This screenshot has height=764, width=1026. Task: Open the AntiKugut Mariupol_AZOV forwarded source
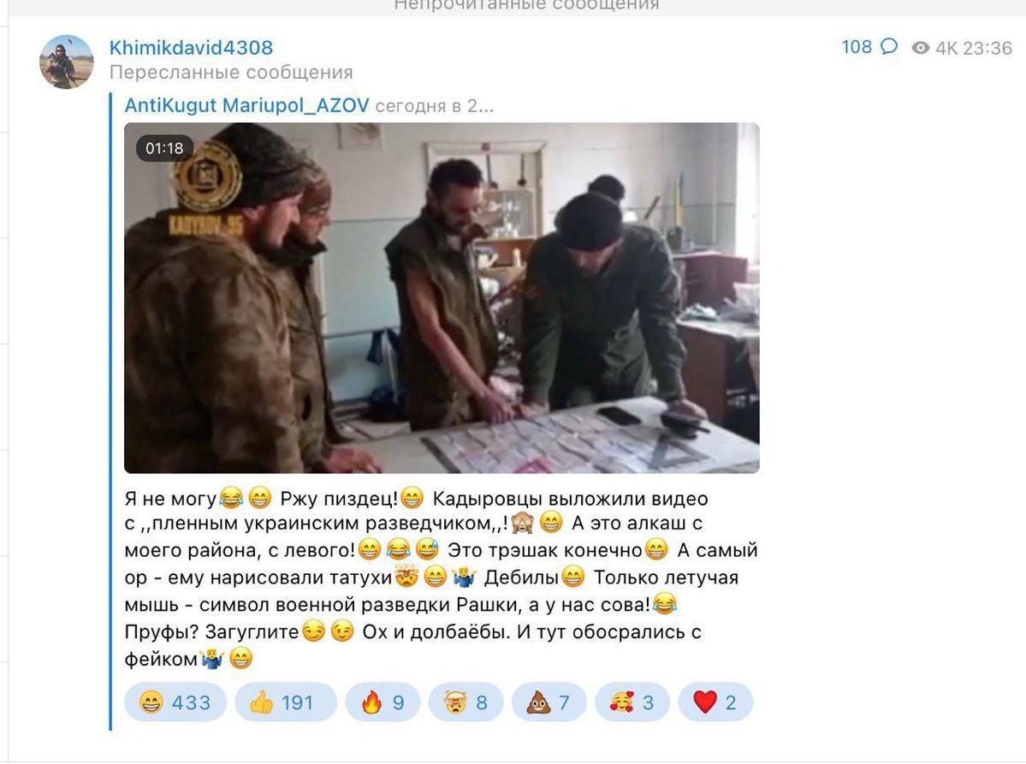[246, 105]
